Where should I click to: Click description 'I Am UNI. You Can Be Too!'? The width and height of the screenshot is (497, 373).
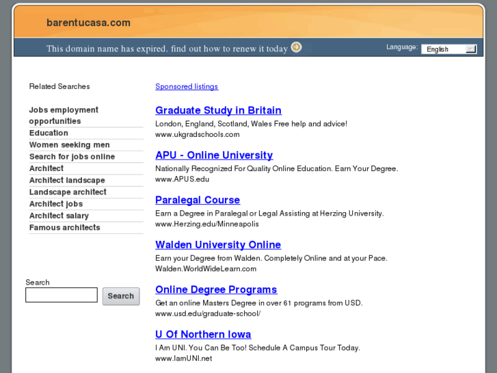tap(258, 348)
